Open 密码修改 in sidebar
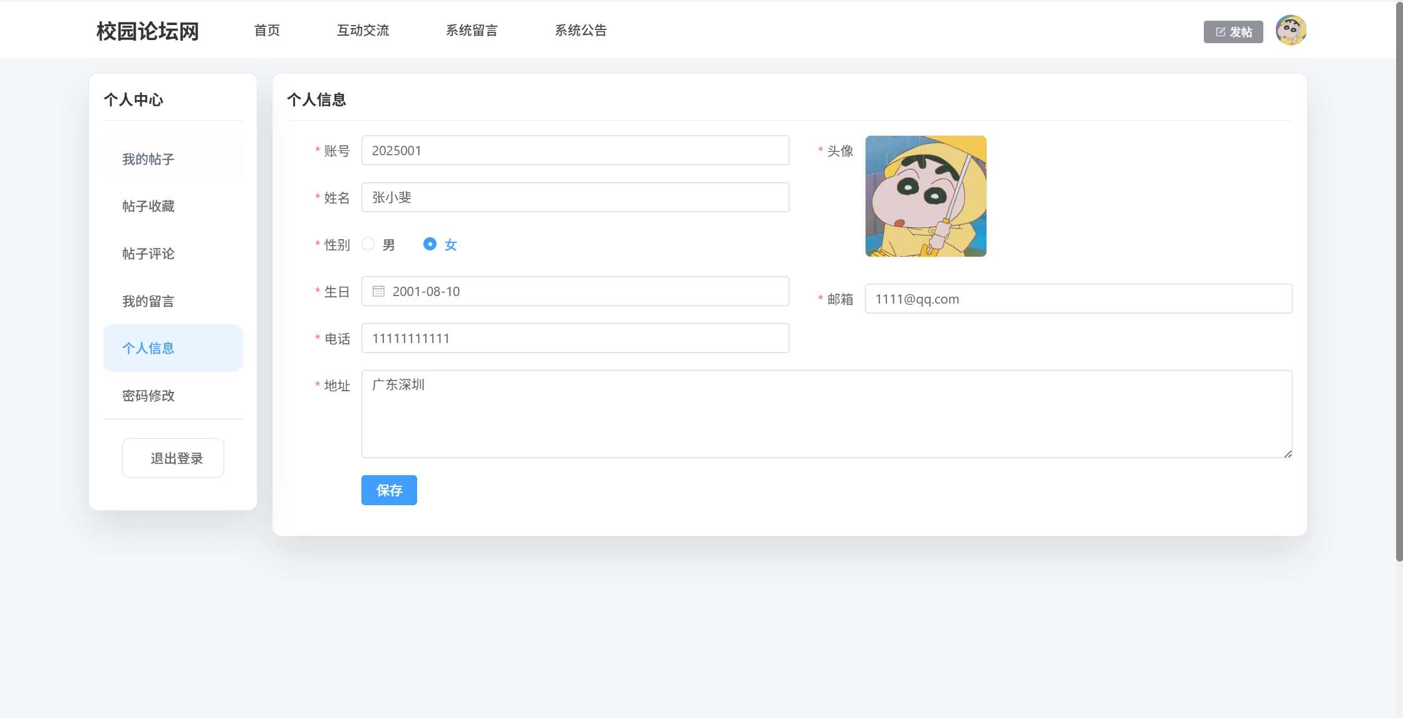This screenshot has height=718, width=1403. click(x=148, y=396)
